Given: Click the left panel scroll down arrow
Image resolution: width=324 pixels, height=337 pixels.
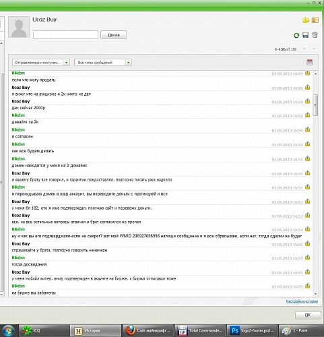Looking at the screenshot, I should pyautogui.click(x=1, y=294).
